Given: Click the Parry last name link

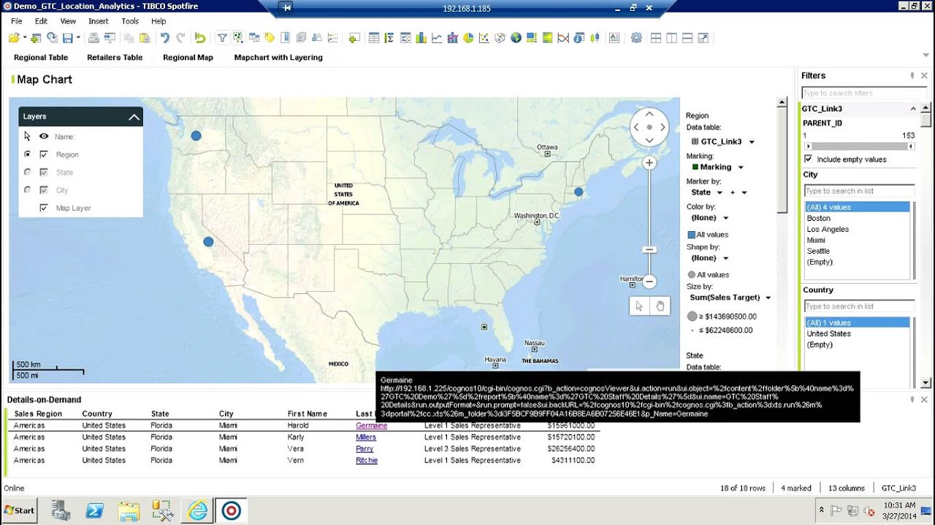Looking at the screenshot, I should click(x=365, y=449).
